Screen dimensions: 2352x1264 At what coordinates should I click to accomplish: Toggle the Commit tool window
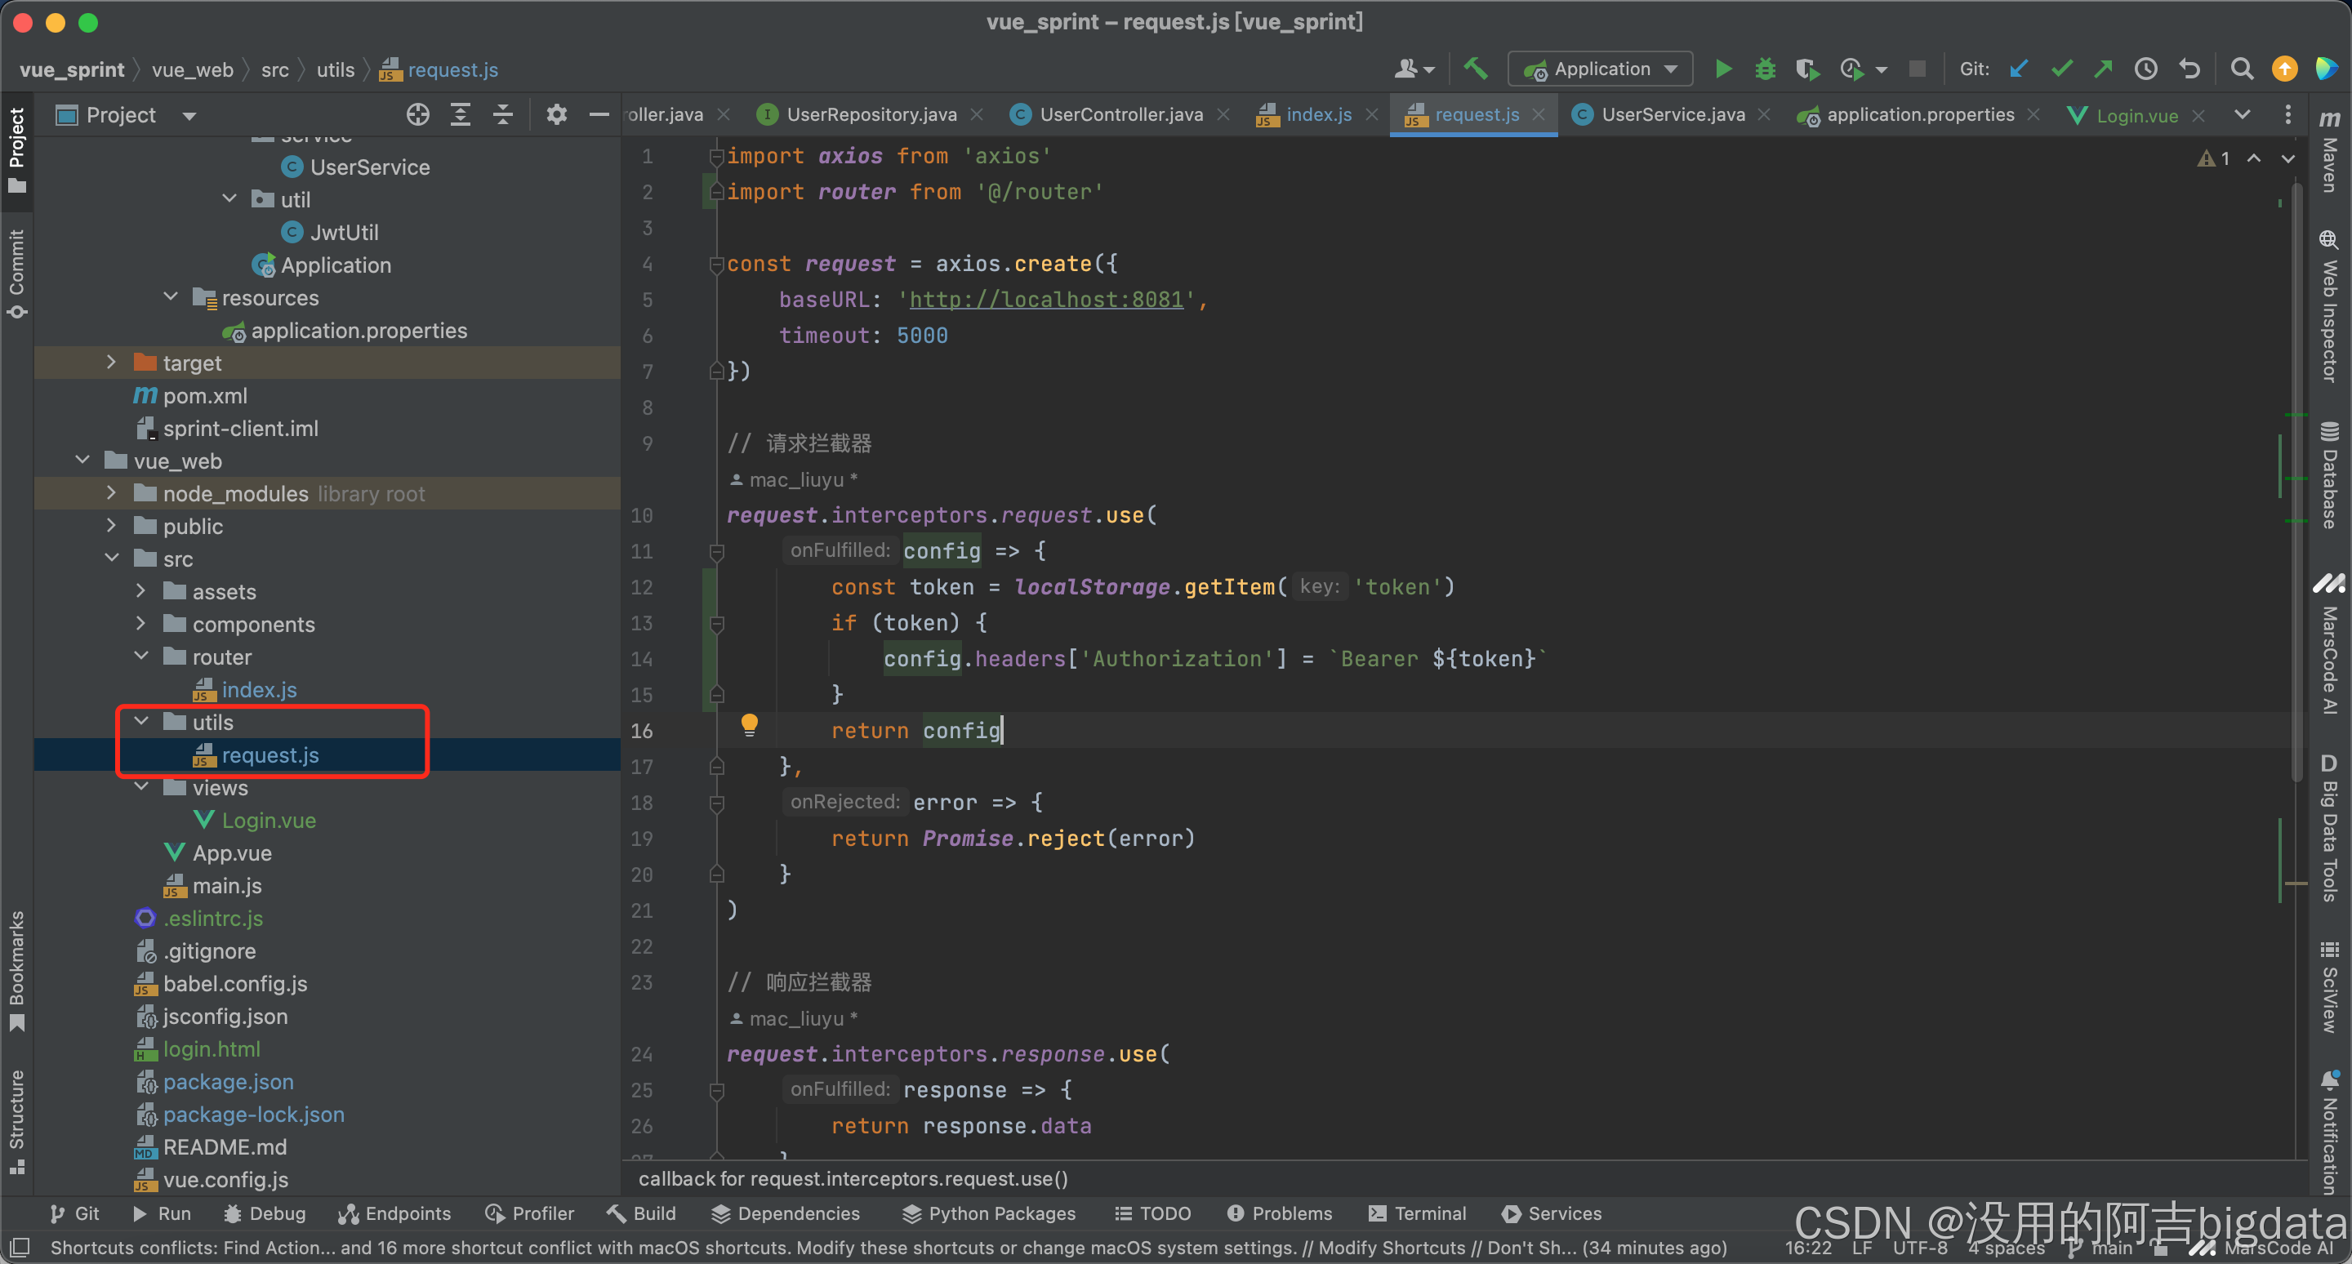(16, 272)
